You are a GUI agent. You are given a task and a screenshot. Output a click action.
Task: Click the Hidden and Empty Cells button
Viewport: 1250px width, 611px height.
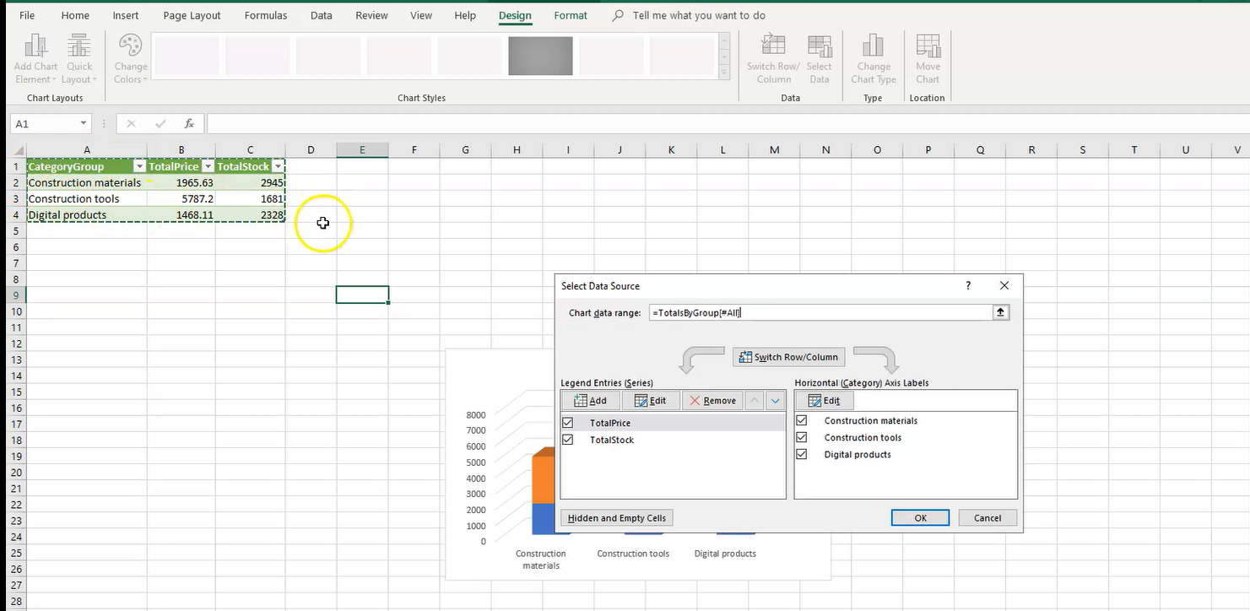616,518
